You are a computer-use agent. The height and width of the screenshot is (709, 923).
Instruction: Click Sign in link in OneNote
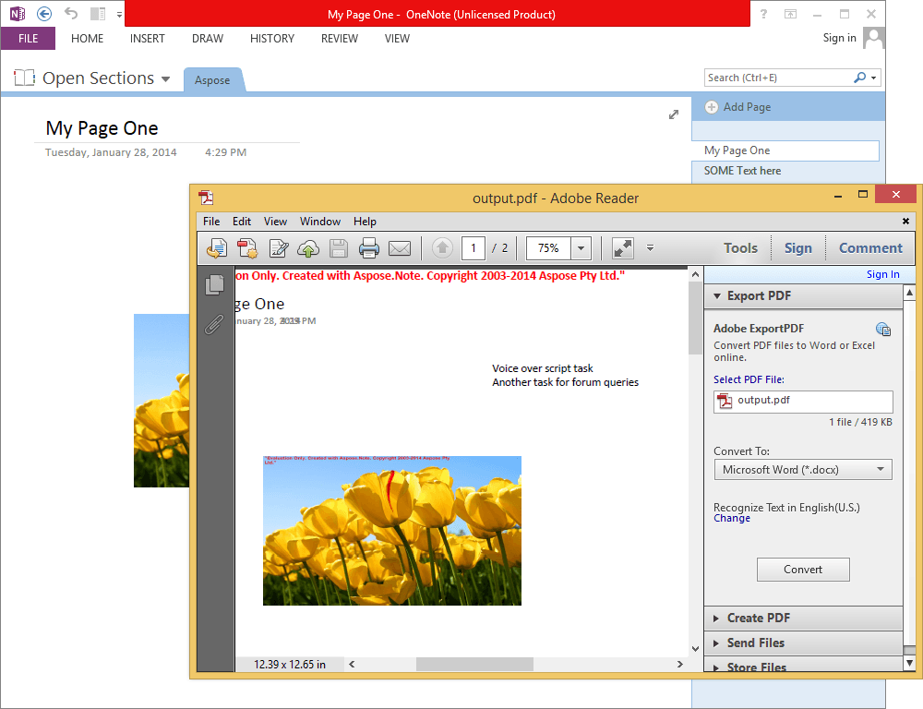[839, 38]
